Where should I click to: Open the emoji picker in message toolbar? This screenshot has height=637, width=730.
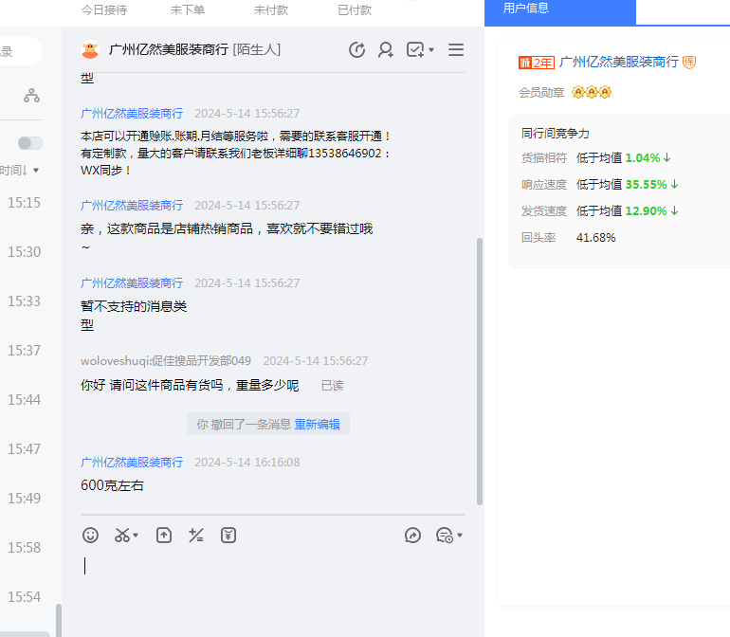click(x=91, y=536)
